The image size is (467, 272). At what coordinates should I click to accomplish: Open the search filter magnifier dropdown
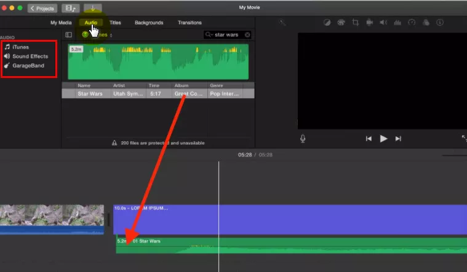(209, 35)
